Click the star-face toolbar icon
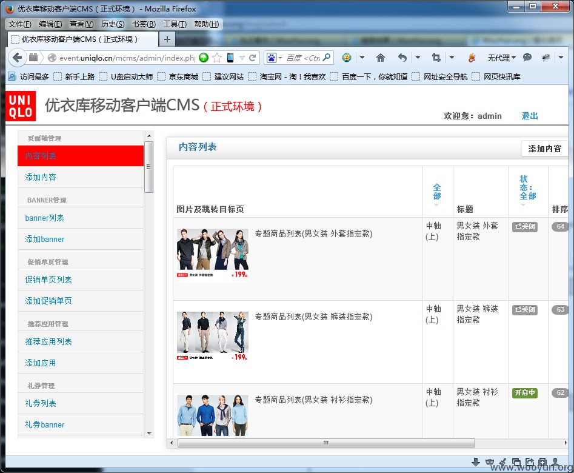This screenshot has width=574, height=473. (346, 58)
